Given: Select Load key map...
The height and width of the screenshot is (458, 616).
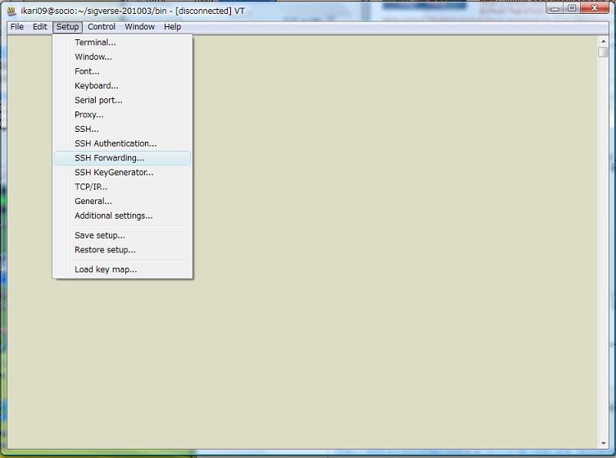Looking at the screenshot, I should point(106,270).
